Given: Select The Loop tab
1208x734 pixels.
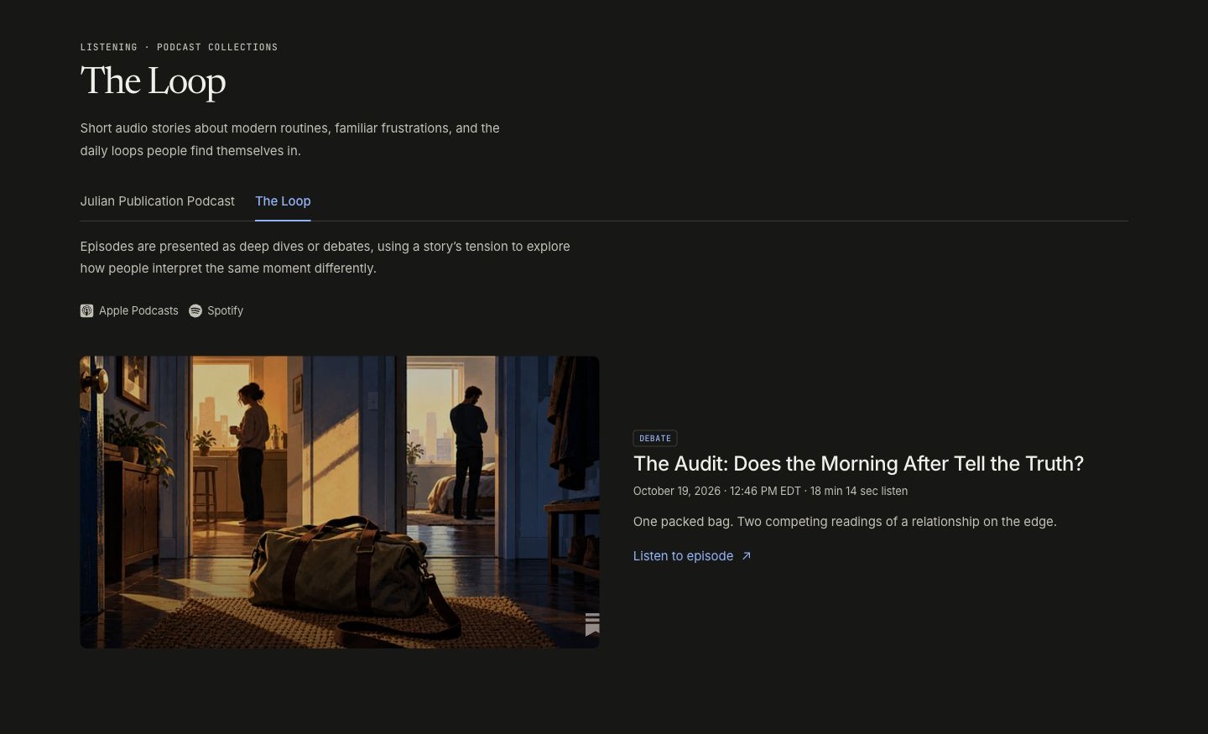Looking at the screenshot, I should [283, 201].
